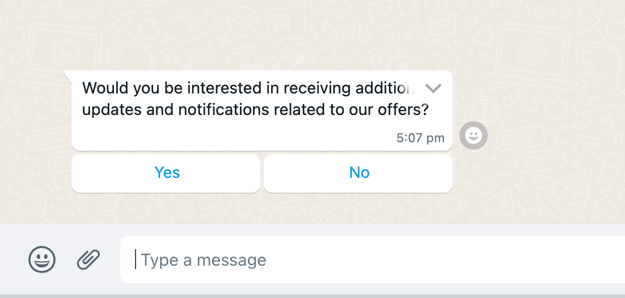Expand the message menu down arrow
The height and width of the screenshot is (298, 625).
(433, 88)
